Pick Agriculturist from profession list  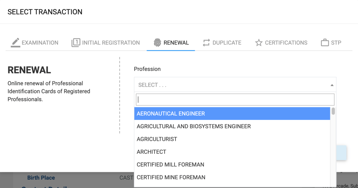coord(157,139)
